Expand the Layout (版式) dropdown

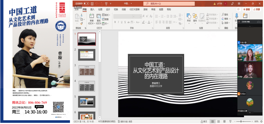tap(107, 15)
